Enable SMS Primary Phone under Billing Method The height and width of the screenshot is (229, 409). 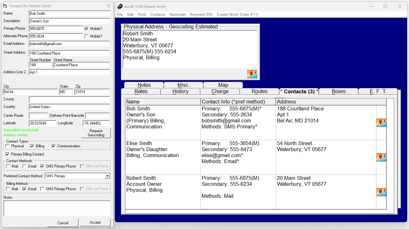tap(42, 189)
